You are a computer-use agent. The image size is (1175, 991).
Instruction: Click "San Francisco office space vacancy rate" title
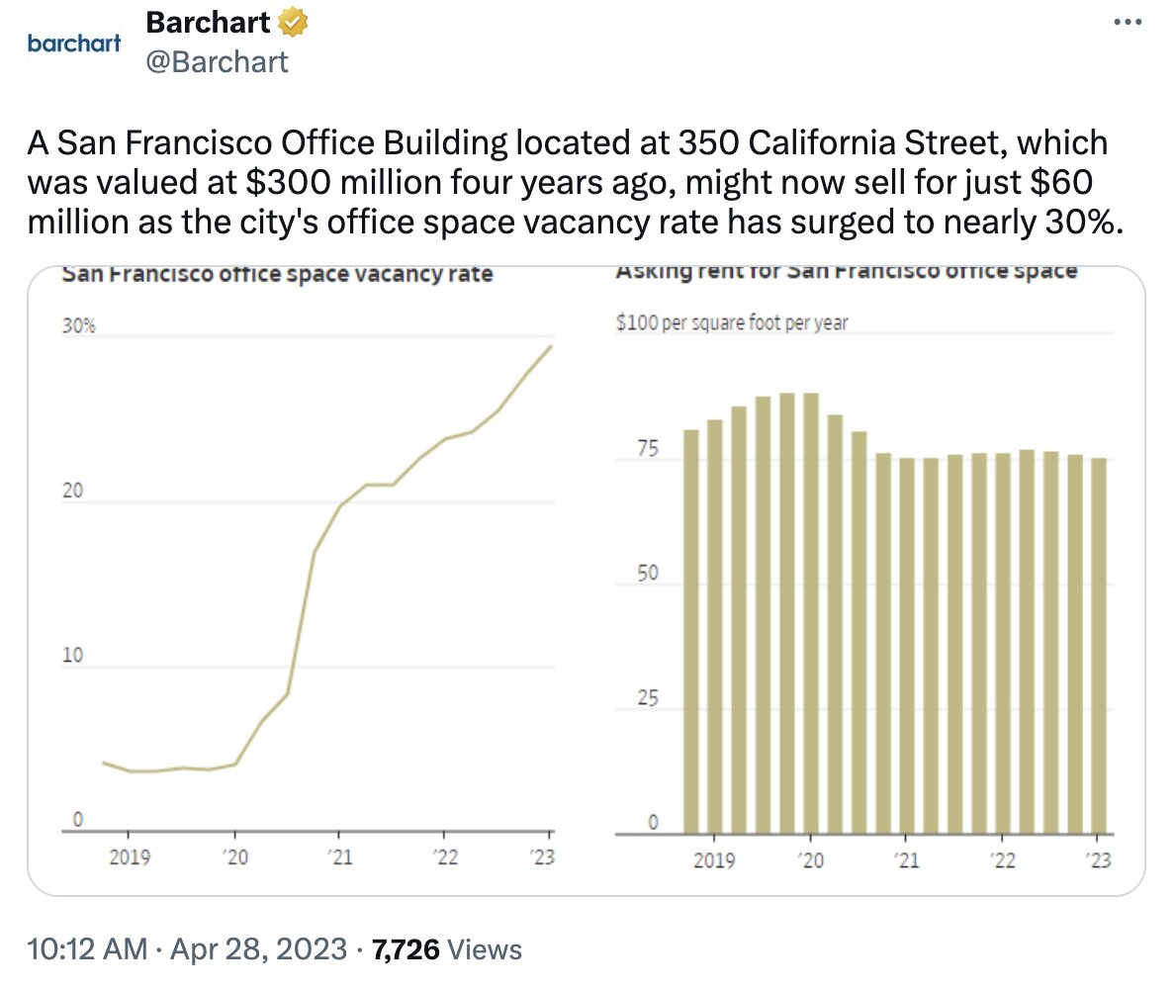(x=277, y=275)
